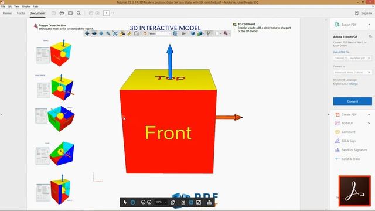Collapse the Export PDF panel
Image resolution: width=375 pixels, height=211 pixels.
(x=369, y=25)
